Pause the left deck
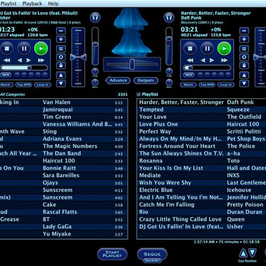 pos(24,49)
